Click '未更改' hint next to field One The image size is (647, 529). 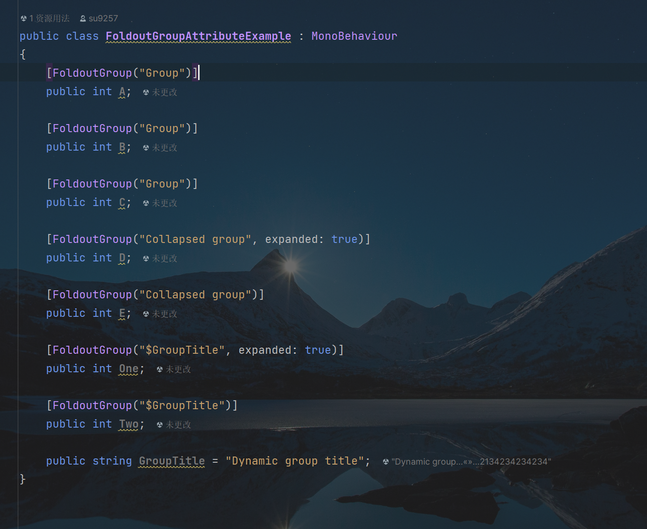(x=178, y=369)
